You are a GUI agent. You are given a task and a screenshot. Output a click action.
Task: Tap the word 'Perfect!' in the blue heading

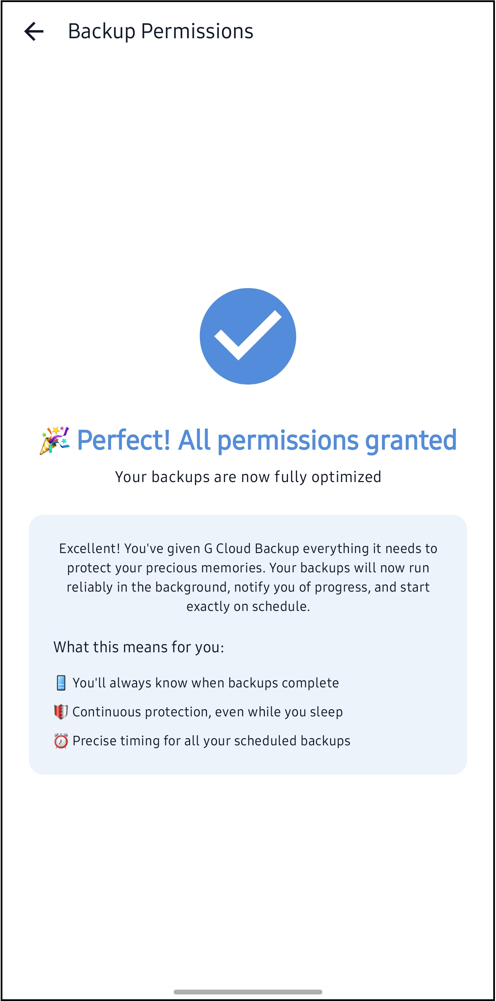coord(124,440)
